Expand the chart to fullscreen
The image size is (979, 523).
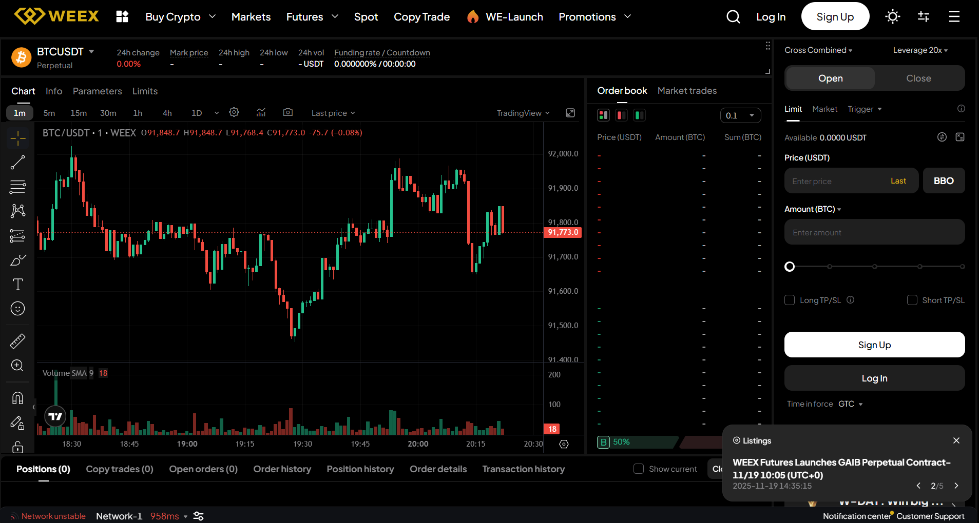coord(570,113)
